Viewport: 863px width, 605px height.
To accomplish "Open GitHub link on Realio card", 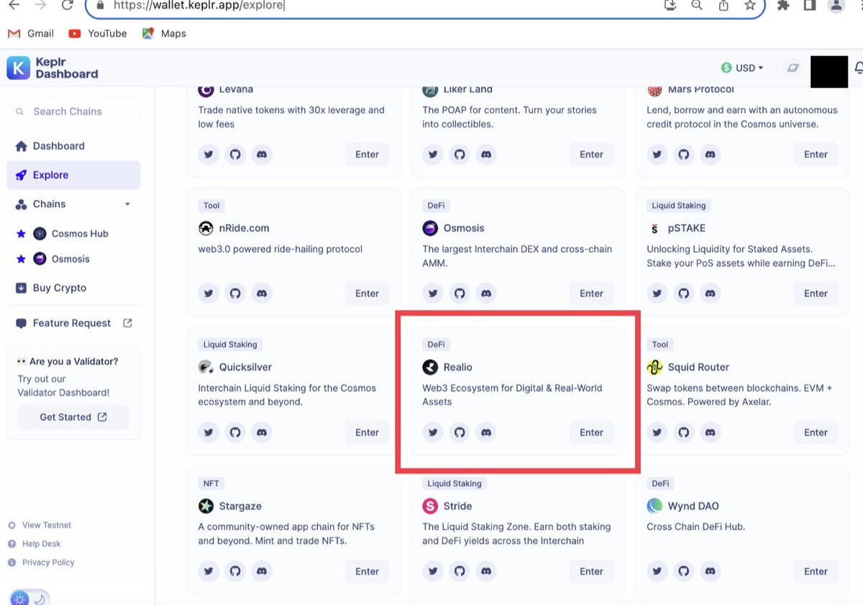I will 460,432.
